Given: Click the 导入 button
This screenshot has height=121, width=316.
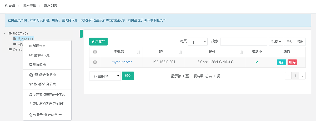Looking at the screenshot, I should pos(289,42).
